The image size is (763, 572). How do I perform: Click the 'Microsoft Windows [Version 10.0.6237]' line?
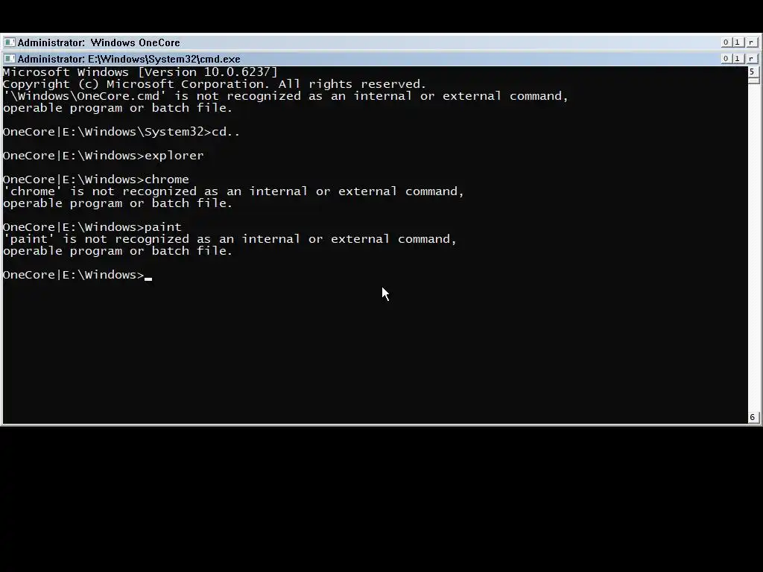coord(140,72)
